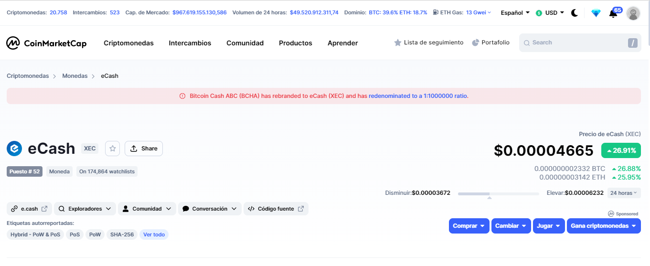The image size is (650, 266).
Task: Open Español language dropdown
Action: [x=515, y=13]
